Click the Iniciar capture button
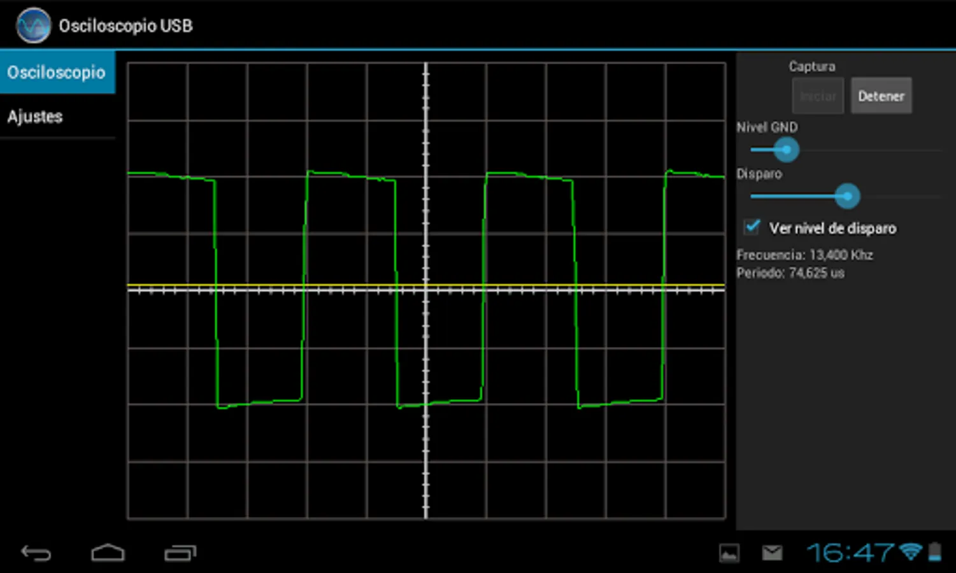This screenshot has width=956, height=573. 818,96
